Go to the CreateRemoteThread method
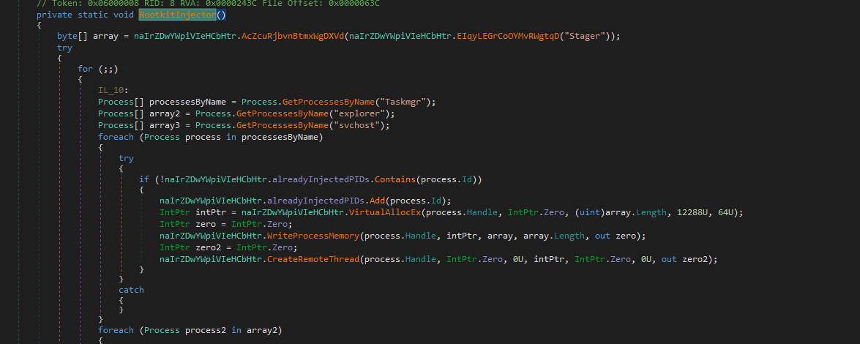The height and width of the screenshot is (344, 860). [x=313, y=259]
